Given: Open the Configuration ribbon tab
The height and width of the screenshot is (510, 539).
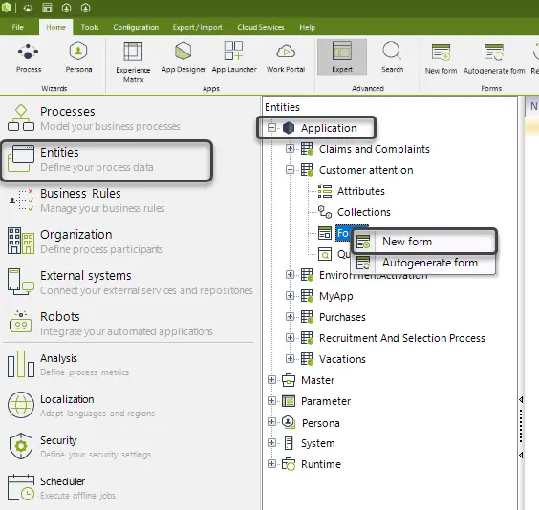Looking at the screenshot, I should (x=136, y=27).
